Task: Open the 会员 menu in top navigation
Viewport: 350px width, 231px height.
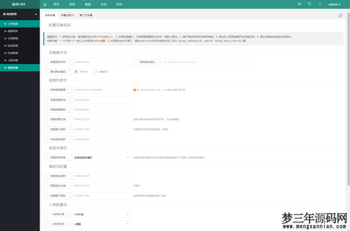Action: (104, 4)
